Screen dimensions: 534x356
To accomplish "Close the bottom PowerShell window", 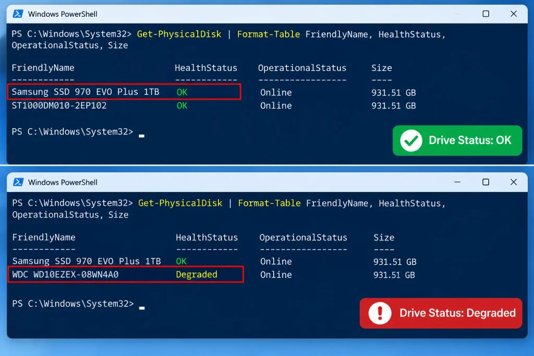I will point(514,182).
